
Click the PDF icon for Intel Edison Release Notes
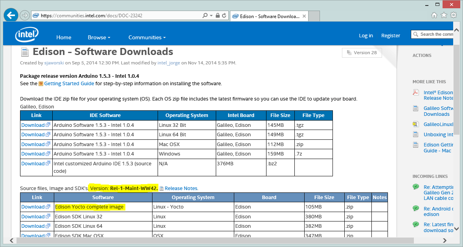pyautogui.click(x=416, y=93)
